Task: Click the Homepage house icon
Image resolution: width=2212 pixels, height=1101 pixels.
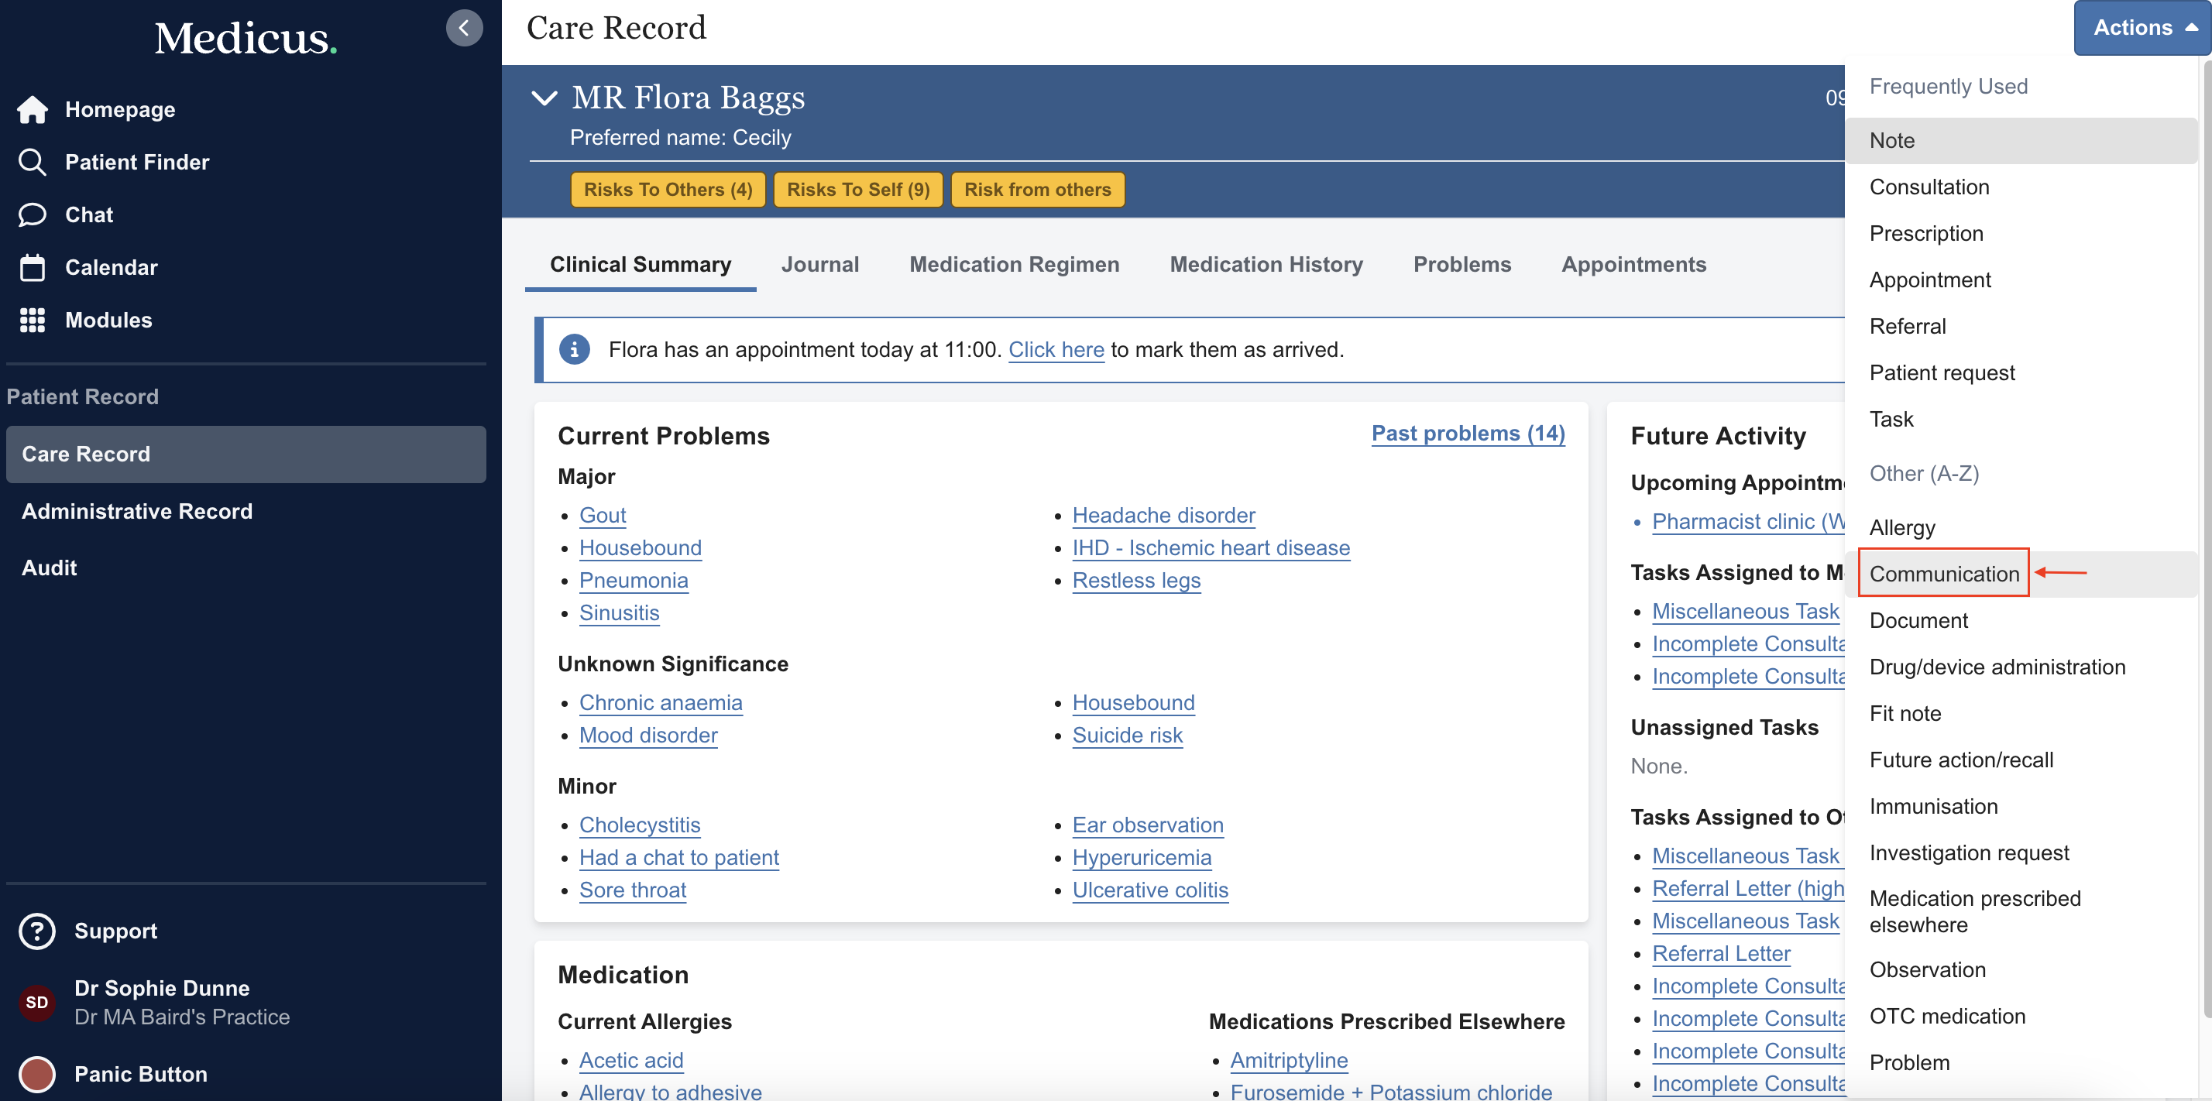Action: coord(33,110)
